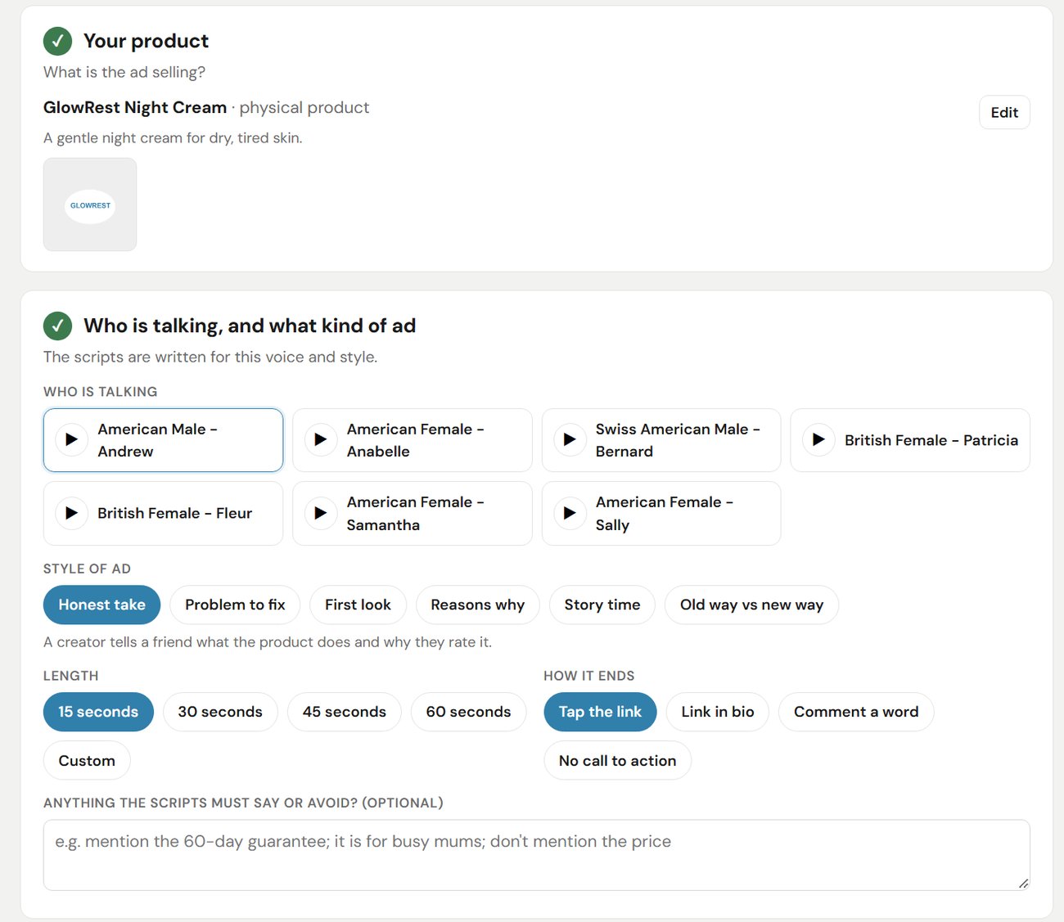The height and width of the screenshot is (922, 1064).
Task: Edit the GlowRest Night Cream product
Action: [1004, 113]
